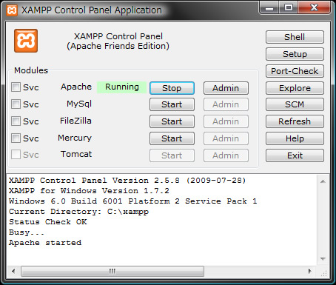Click the 'Apache started' log line
Viewport: 336px width, 285px height.
(x=45, y=243)
